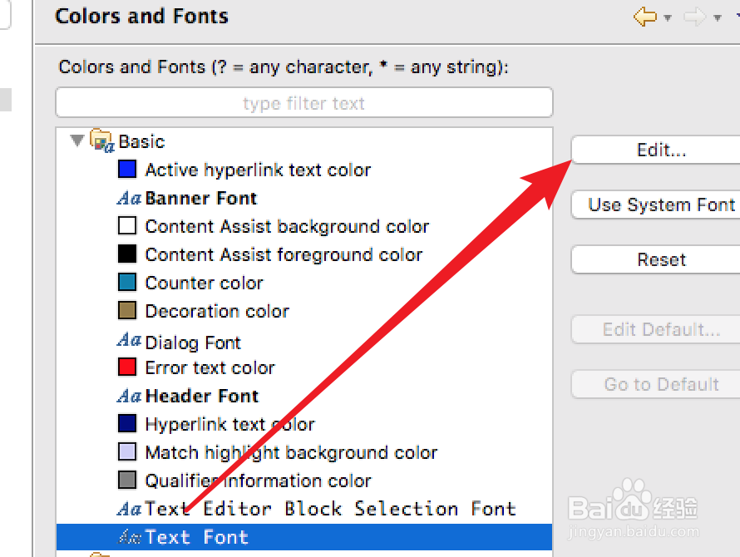Click the Basic folder icon
The height and width of the screenshot is (557, 740).
coord(102,141)
